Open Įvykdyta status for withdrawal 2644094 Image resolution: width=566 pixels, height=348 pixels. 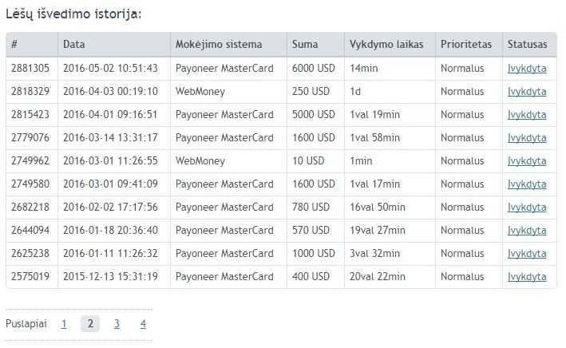point(527,231)
